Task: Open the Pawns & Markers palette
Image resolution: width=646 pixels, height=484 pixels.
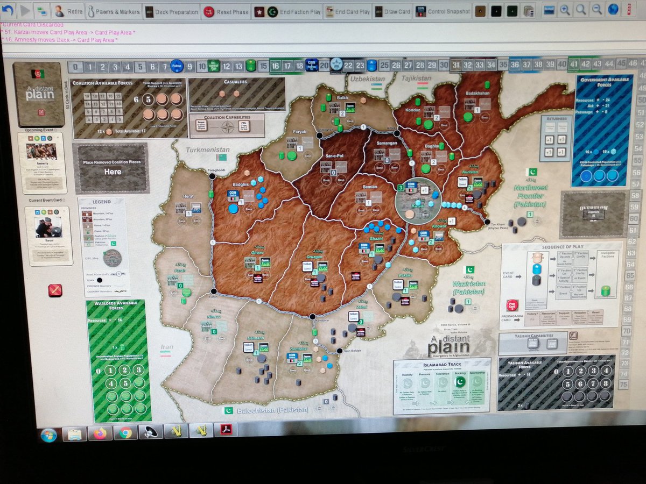Action: 114,11
